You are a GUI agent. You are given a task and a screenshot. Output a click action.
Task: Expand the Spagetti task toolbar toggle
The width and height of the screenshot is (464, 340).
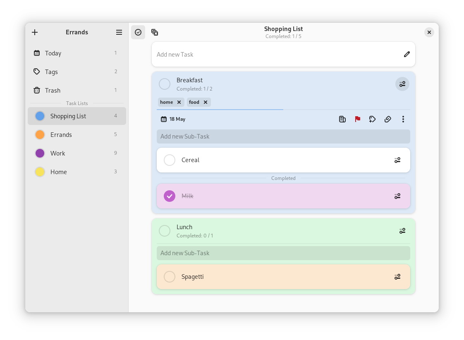(397, 277)
